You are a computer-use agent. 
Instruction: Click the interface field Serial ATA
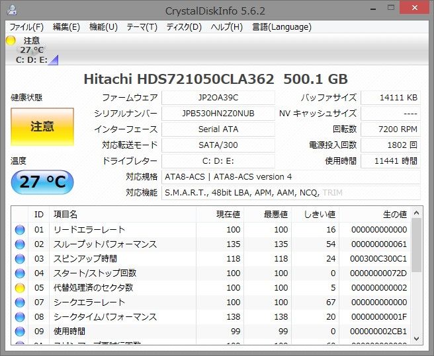click(218, 129)
